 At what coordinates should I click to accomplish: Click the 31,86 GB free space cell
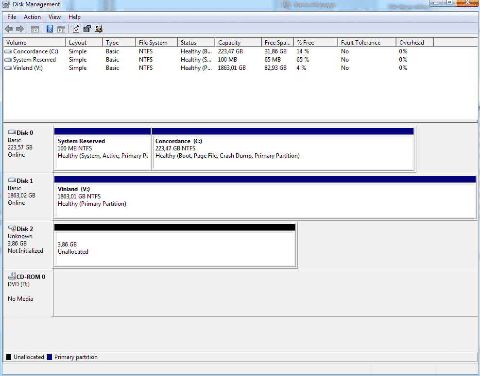(275, 51)
